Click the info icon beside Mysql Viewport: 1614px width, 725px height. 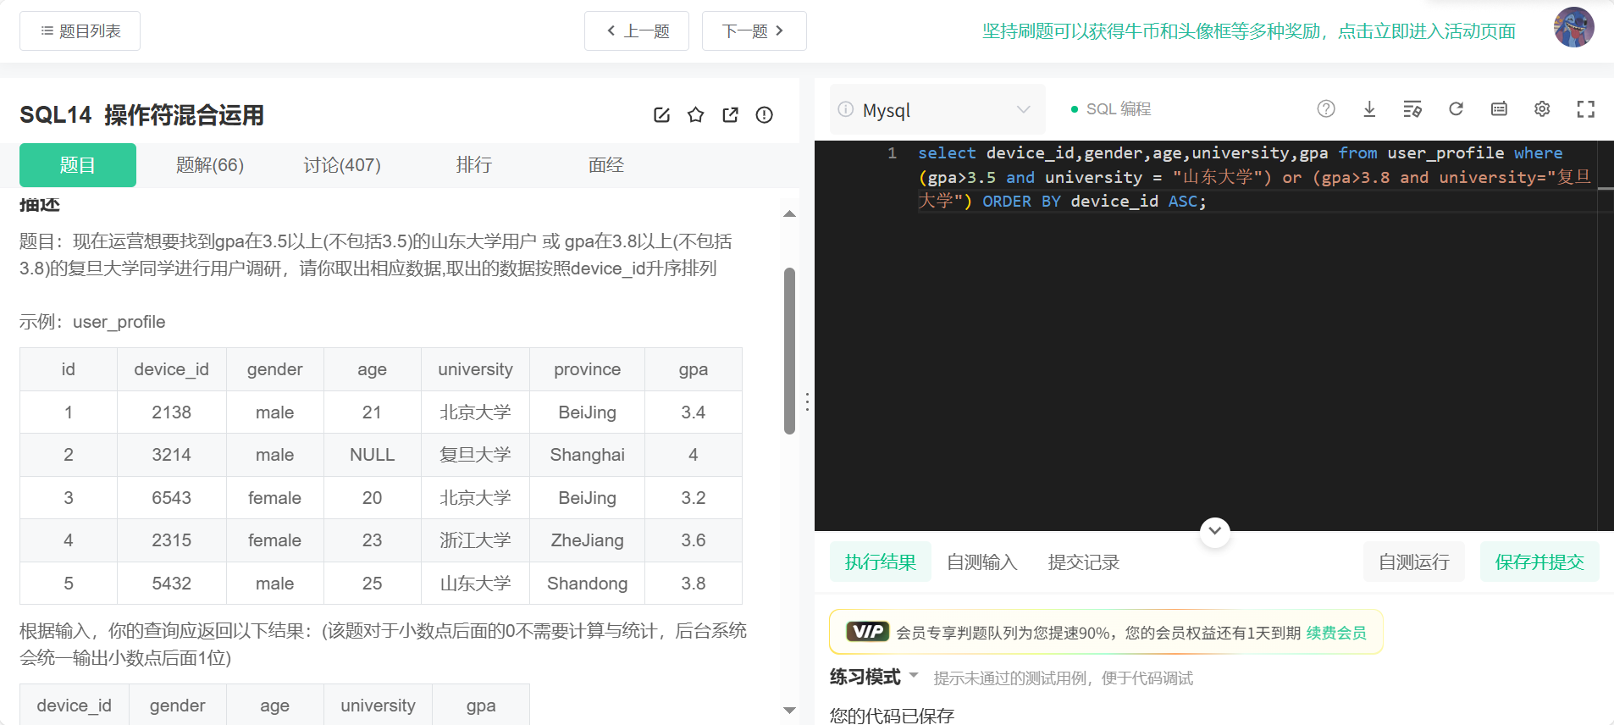coord(845,109)
